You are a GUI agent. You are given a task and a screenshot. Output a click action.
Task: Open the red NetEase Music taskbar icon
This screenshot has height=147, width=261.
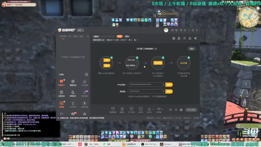80,144
